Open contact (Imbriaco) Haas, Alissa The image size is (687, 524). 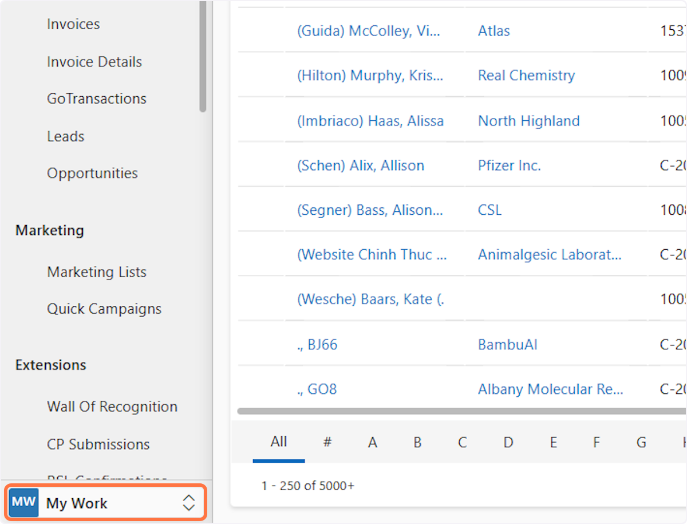tap(370, 121)
